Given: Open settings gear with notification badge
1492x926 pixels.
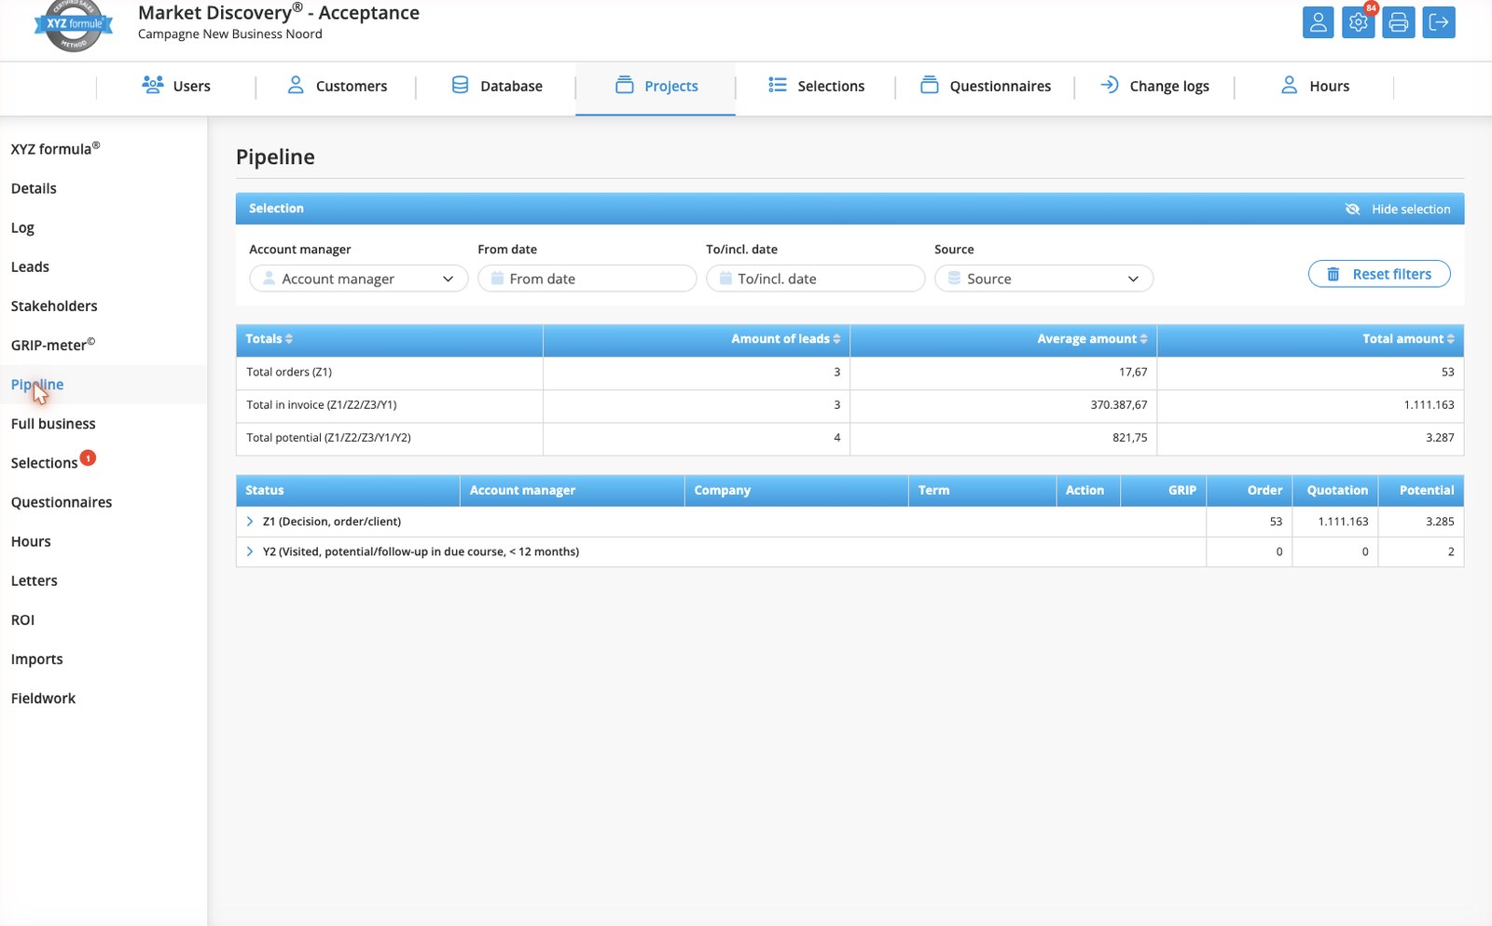Looking at the screenshot, I should [x=1359, y=22].
